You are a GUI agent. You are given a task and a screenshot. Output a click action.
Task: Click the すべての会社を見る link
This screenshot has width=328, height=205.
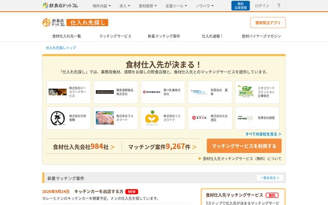pos(263,134)
